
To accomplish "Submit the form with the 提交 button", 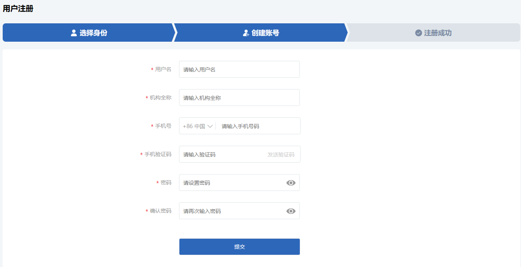I will coord(239,247).
